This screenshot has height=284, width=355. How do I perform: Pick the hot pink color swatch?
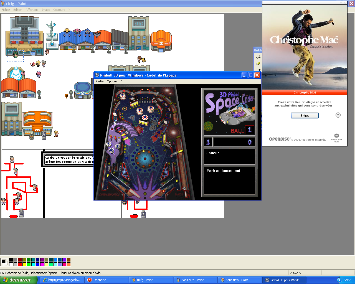click(64, 264)
